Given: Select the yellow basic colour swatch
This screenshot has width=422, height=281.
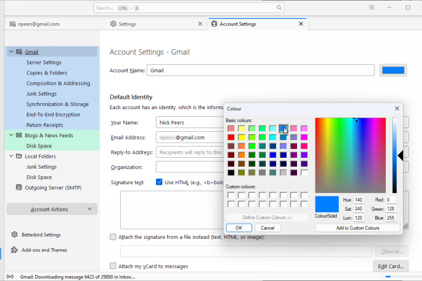Looking at the screenshot, I should tap(241, 137).
